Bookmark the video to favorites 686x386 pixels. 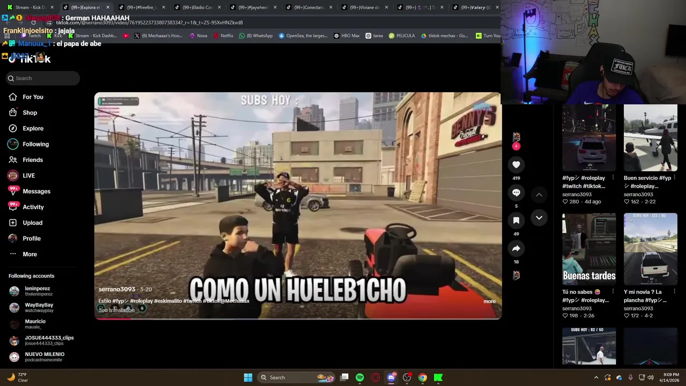[516, 220]
